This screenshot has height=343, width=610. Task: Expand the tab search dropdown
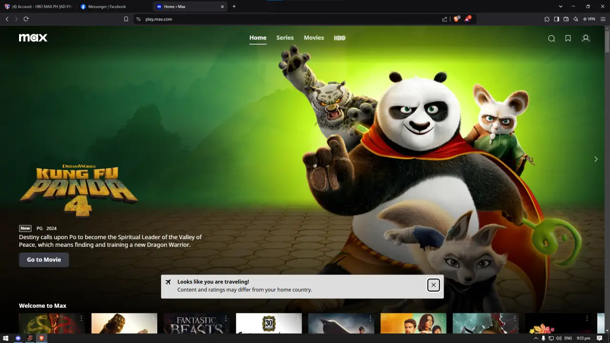pos(560,6)
